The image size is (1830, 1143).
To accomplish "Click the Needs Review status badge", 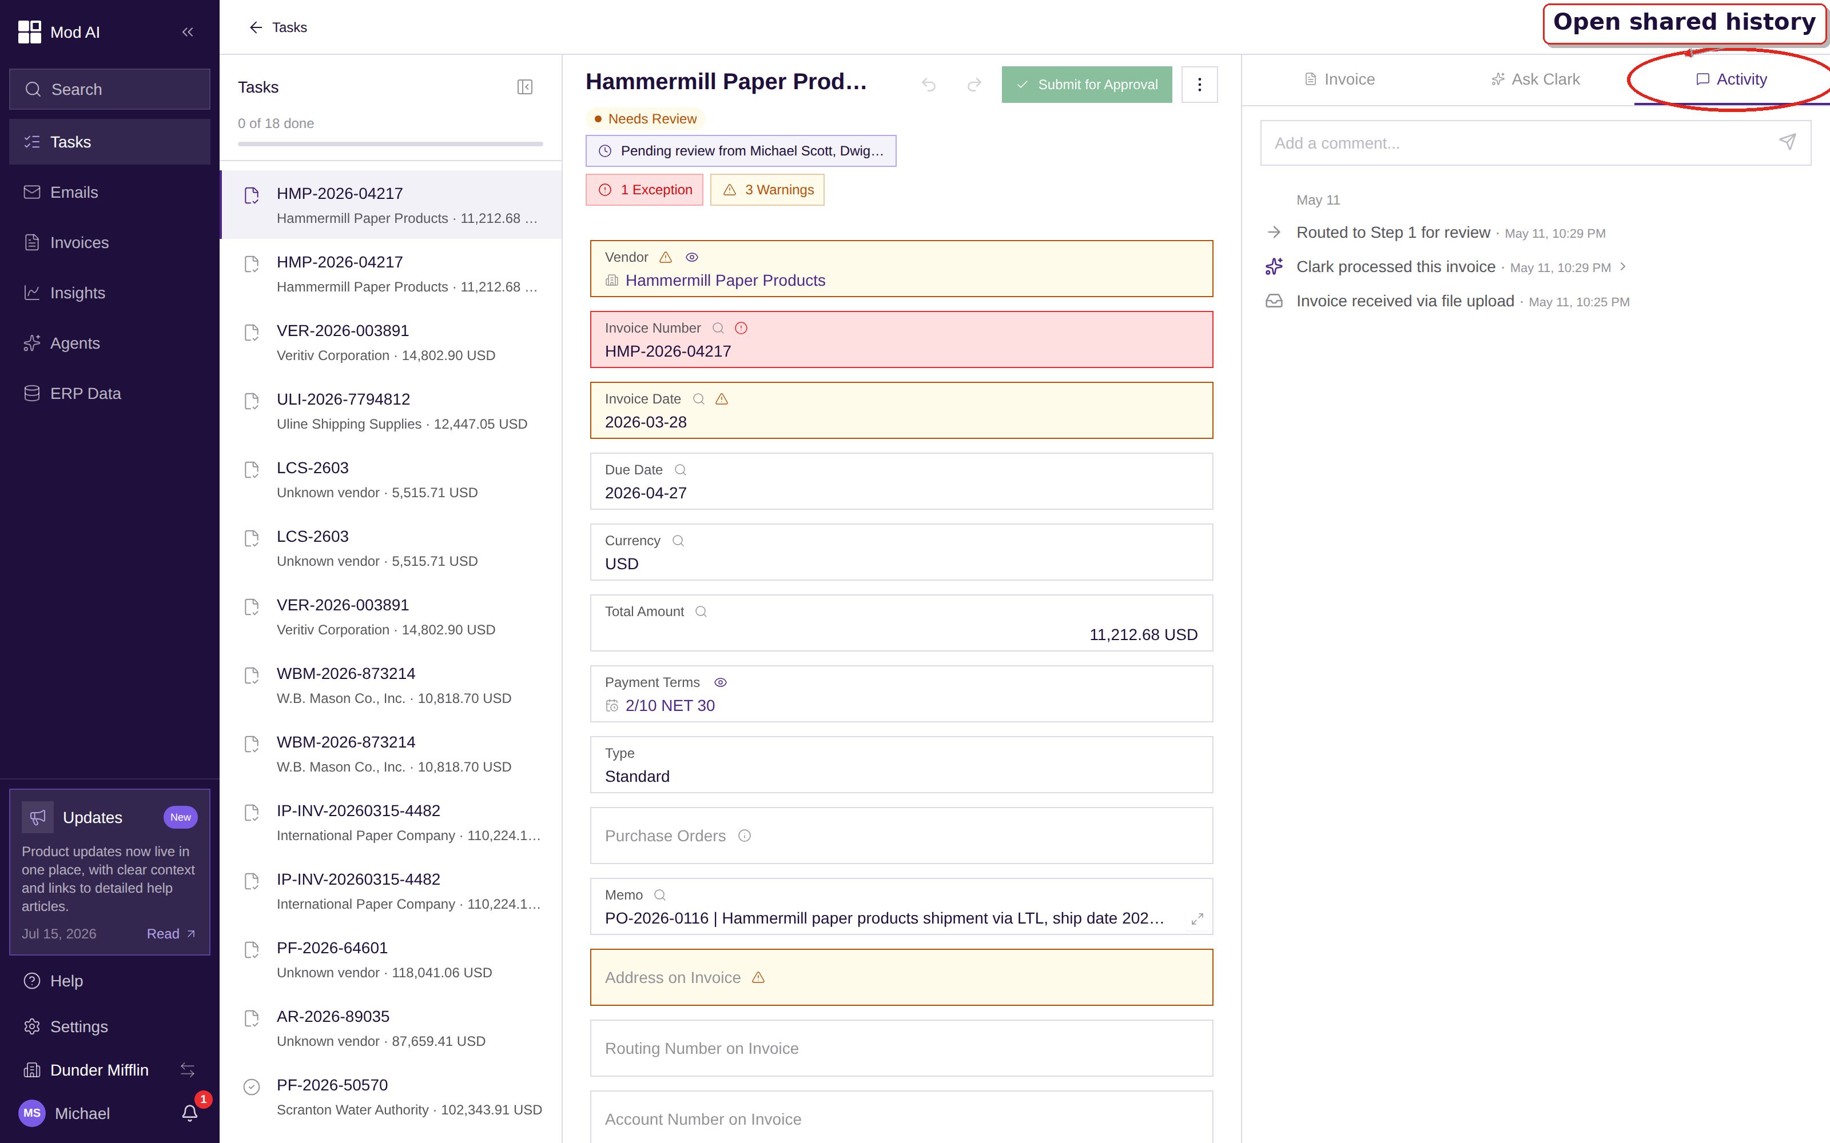I will coord(645,119).
